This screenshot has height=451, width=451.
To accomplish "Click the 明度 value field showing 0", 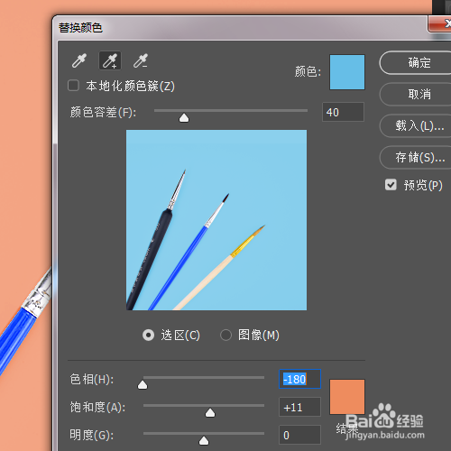I will coord(300,435).
